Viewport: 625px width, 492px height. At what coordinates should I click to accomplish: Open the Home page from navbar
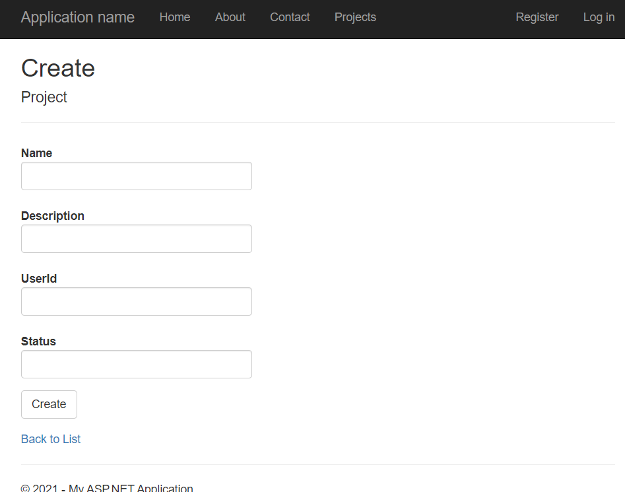point(175,18)
